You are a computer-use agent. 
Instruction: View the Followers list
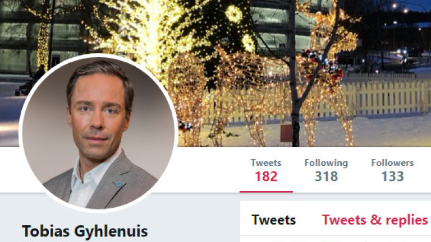click(392, 171)
